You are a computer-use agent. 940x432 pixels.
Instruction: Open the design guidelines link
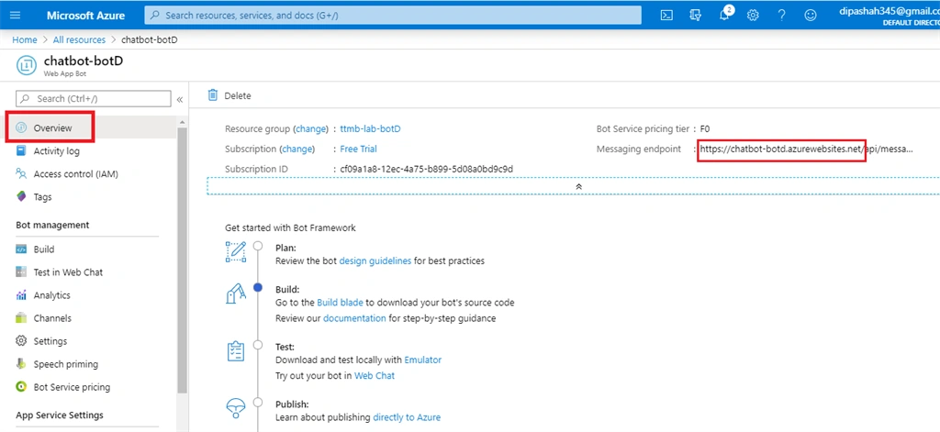[375, 260]
